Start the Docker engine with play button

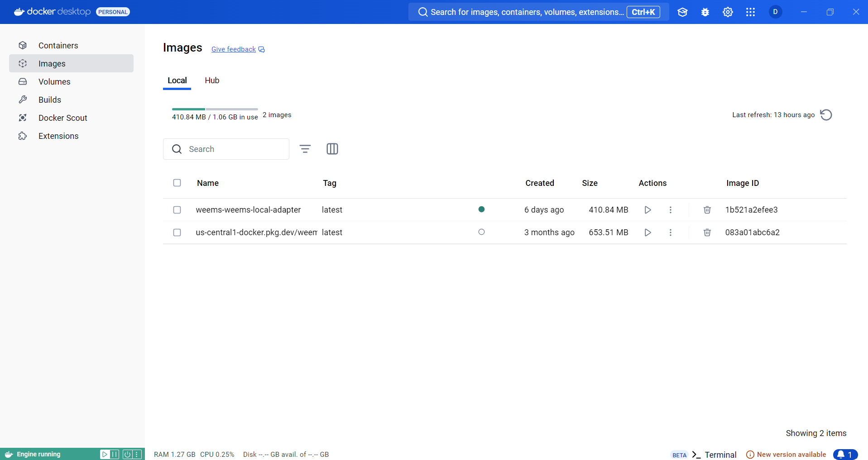(x=105, y=454)
